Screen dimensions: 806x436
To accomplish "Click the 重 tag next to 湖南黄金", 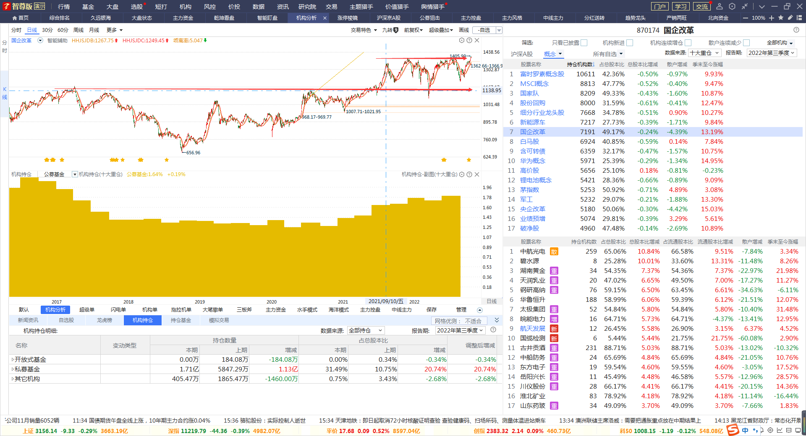I will (554, 271).
